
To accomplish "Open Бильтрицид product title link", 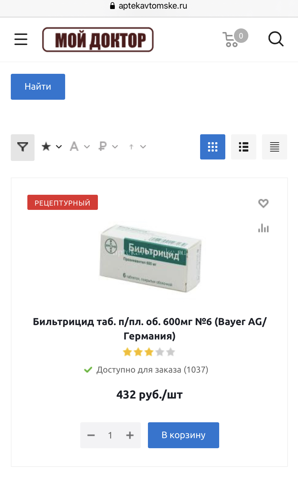I will pos(150,329).
